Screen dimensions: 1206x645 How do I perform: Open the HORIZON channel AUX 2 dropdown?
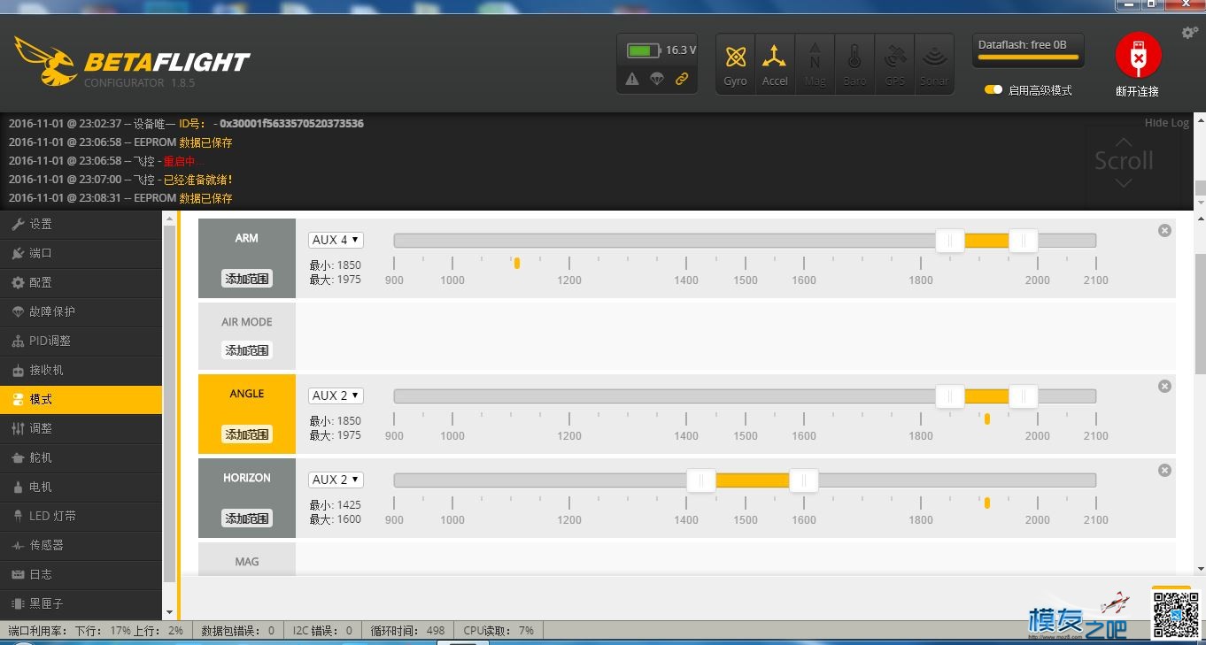pyautogui.click(x=336, y=480)
